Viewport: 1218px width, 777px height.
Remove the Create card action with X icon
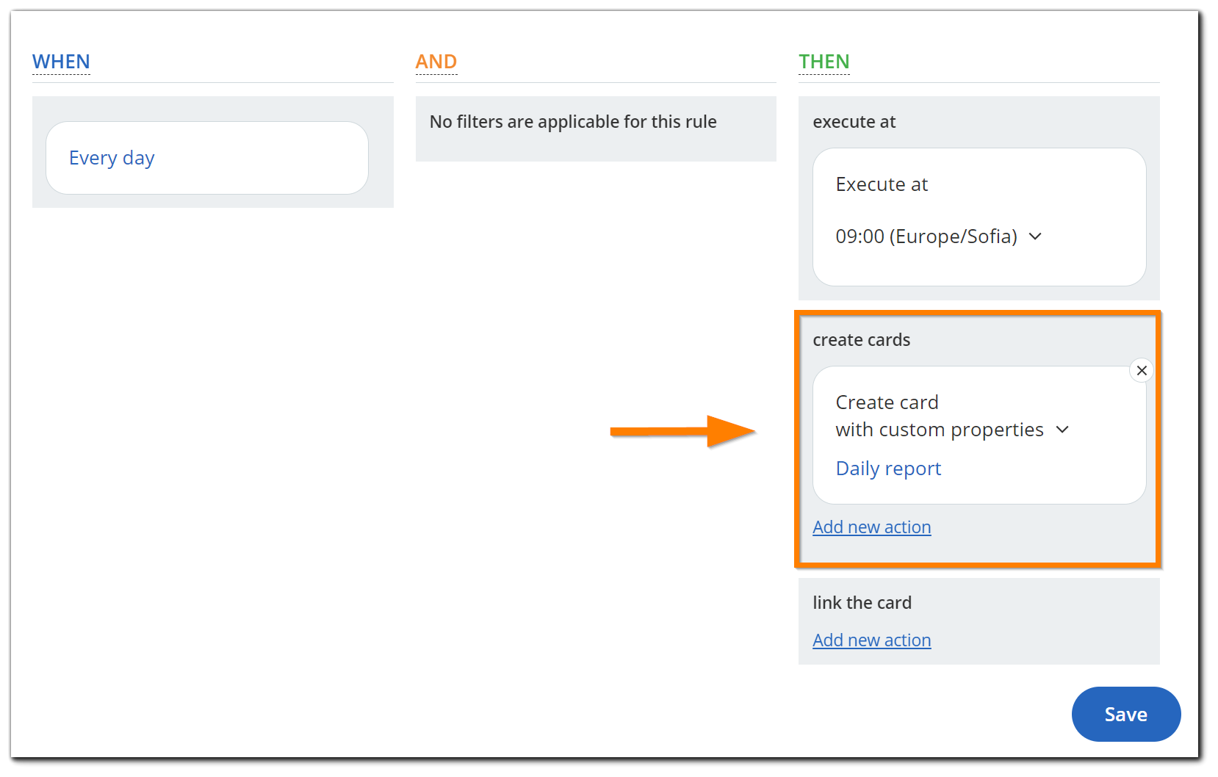[x=1142, y=371]
